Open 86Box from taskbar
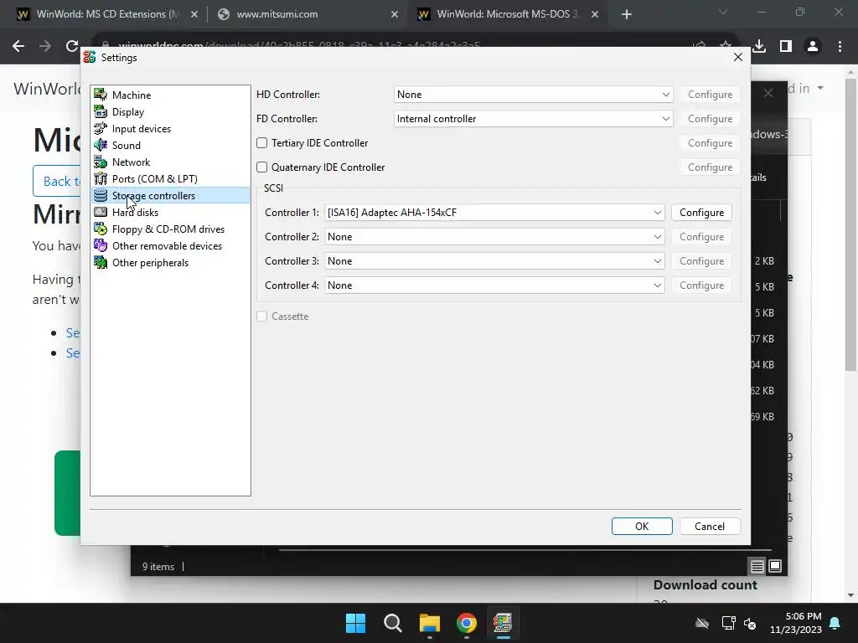858x643 pixels. [503, 623]
